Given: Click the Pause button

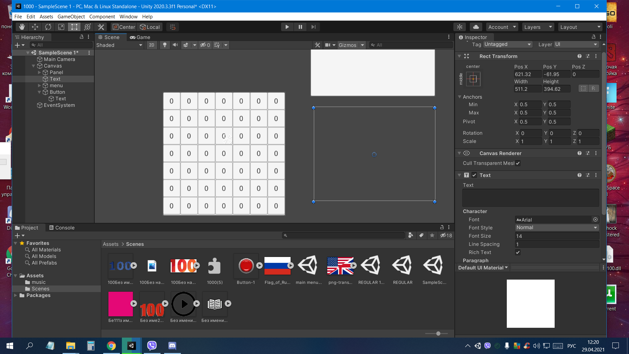Looking at the screenshot, I should tap(300, 27).
